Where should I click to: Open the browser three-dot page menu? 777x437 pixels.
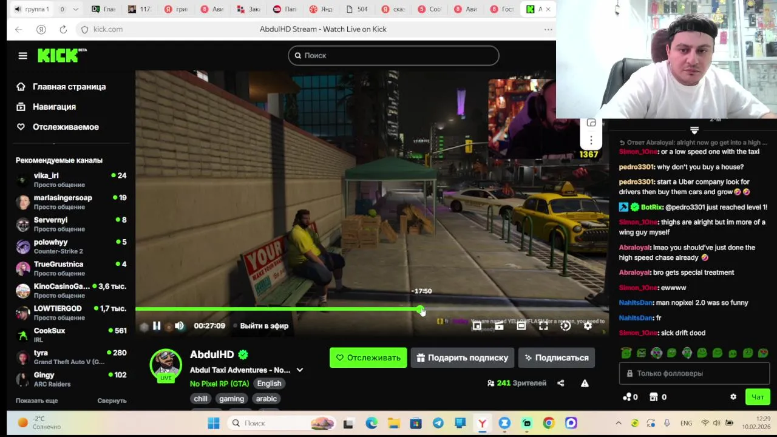(x=548, y=29)
